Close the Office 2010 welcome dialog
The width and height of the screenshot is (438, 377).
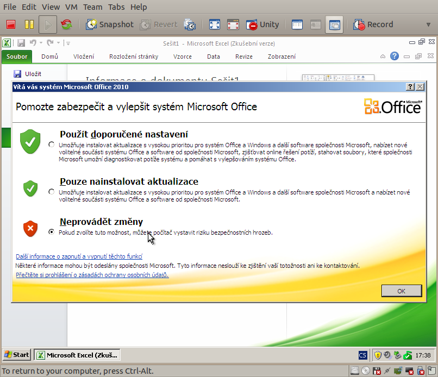(420, 87)
